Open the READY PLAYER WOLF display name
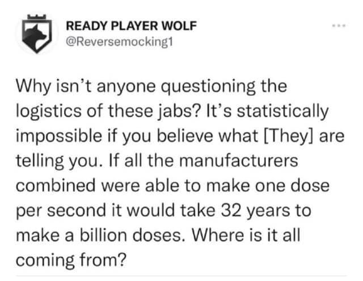The height and width of the screenshot is (281, 363). tap(131, 26)
